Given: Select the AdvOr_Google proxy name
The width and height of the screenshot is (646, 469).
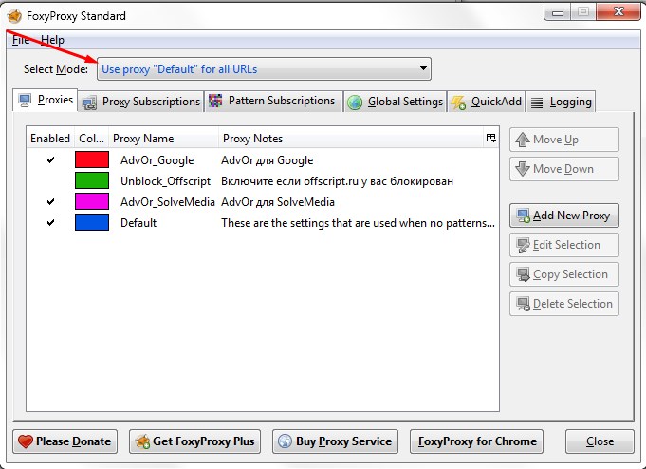Looking at the screenshot, I should [157, 160].
